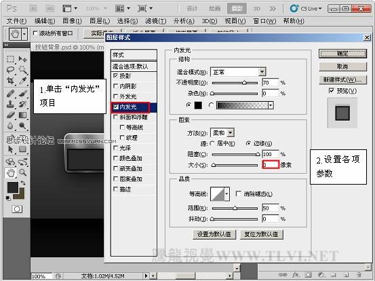Enable Bevel and Emboss (斜面和浮雕) checkbox

pyautogui.click(x=115, y=117)
